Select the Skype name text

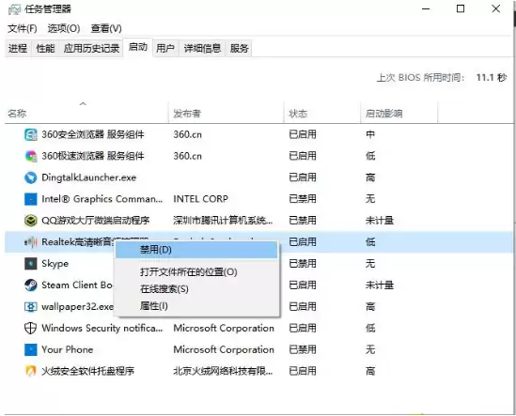(x=55, y=264)
